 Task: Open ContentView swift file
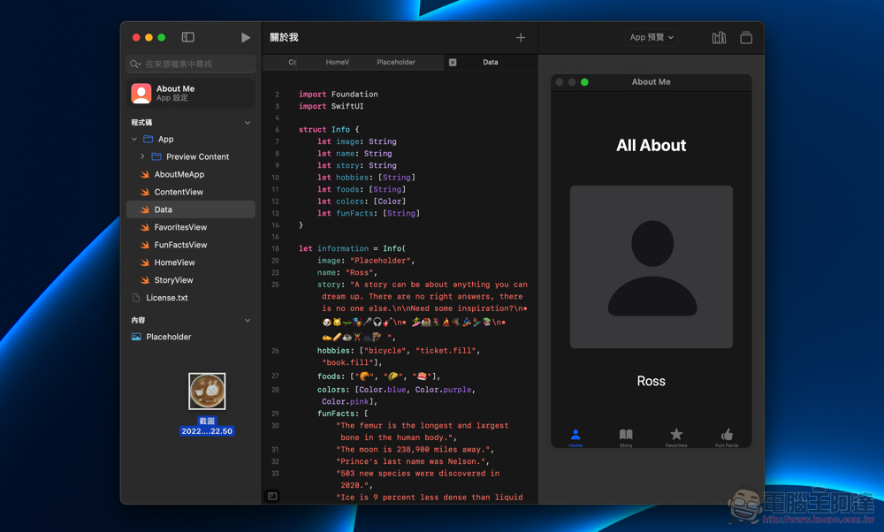point(191,192)
